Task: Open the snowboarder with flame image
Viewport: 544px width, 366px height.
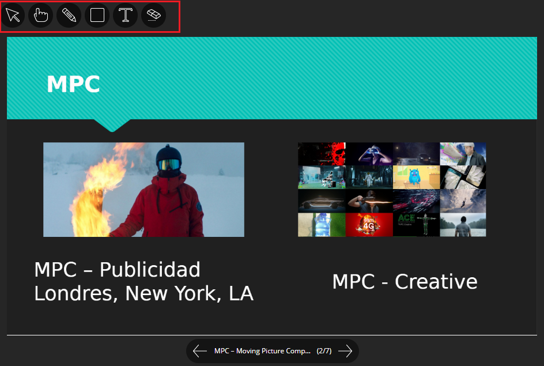Action: tap(143, 190)
